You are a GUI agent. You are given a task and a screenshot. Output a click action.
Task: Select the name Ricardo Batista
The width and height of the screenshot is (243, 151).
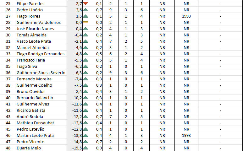31,110
